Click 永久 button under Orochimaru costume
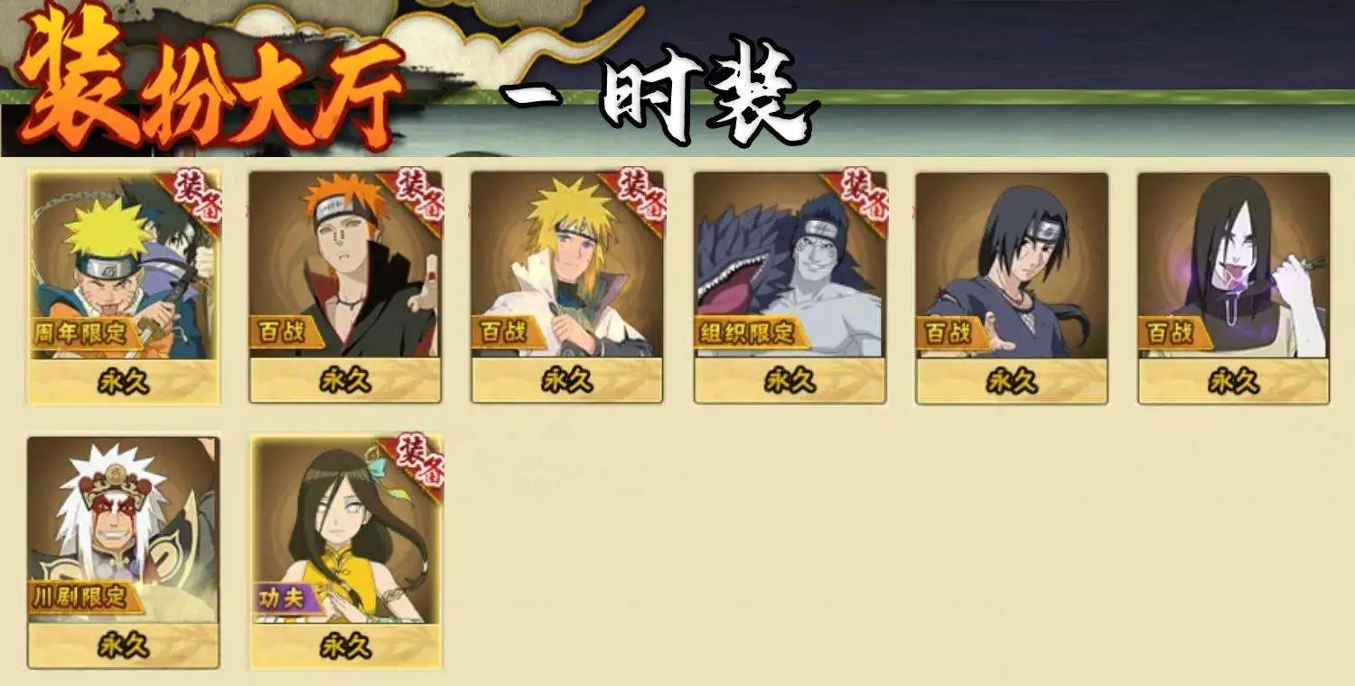The image size is (1355, 686). [x=1234, y=382]
